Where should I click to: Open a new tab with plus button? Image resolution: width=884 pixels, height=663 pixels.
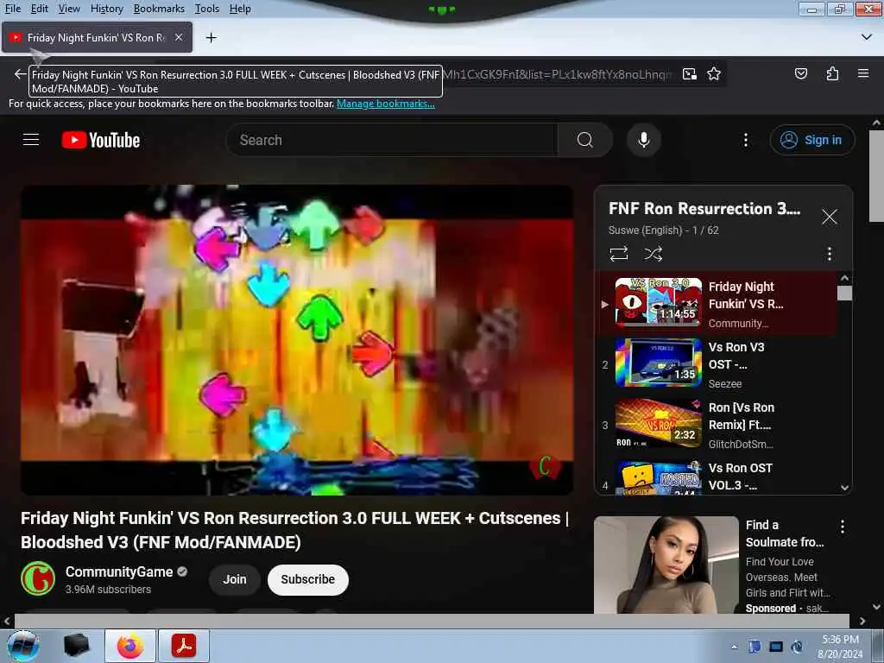click(x=211, y=38)
